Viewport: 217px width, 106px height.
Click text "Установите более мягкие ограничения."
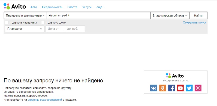pos(28,92)
